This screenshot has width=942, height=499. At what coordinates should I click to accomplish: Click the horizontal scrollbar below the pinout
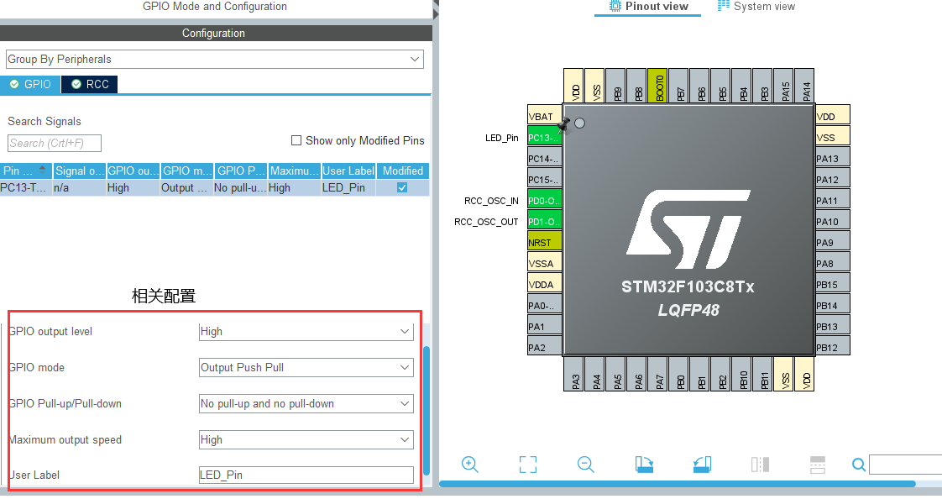(x=677, y=484)
